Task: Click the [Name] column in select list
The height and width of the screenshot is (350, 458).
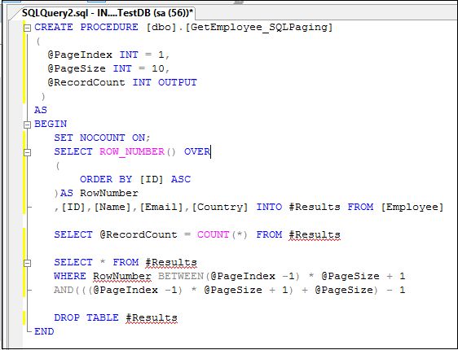Action: point(112,207)
